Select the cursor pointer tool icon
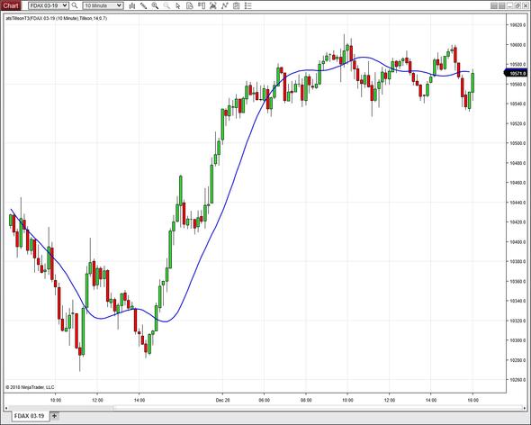This screenshot has height=425, width=531. 178,5
